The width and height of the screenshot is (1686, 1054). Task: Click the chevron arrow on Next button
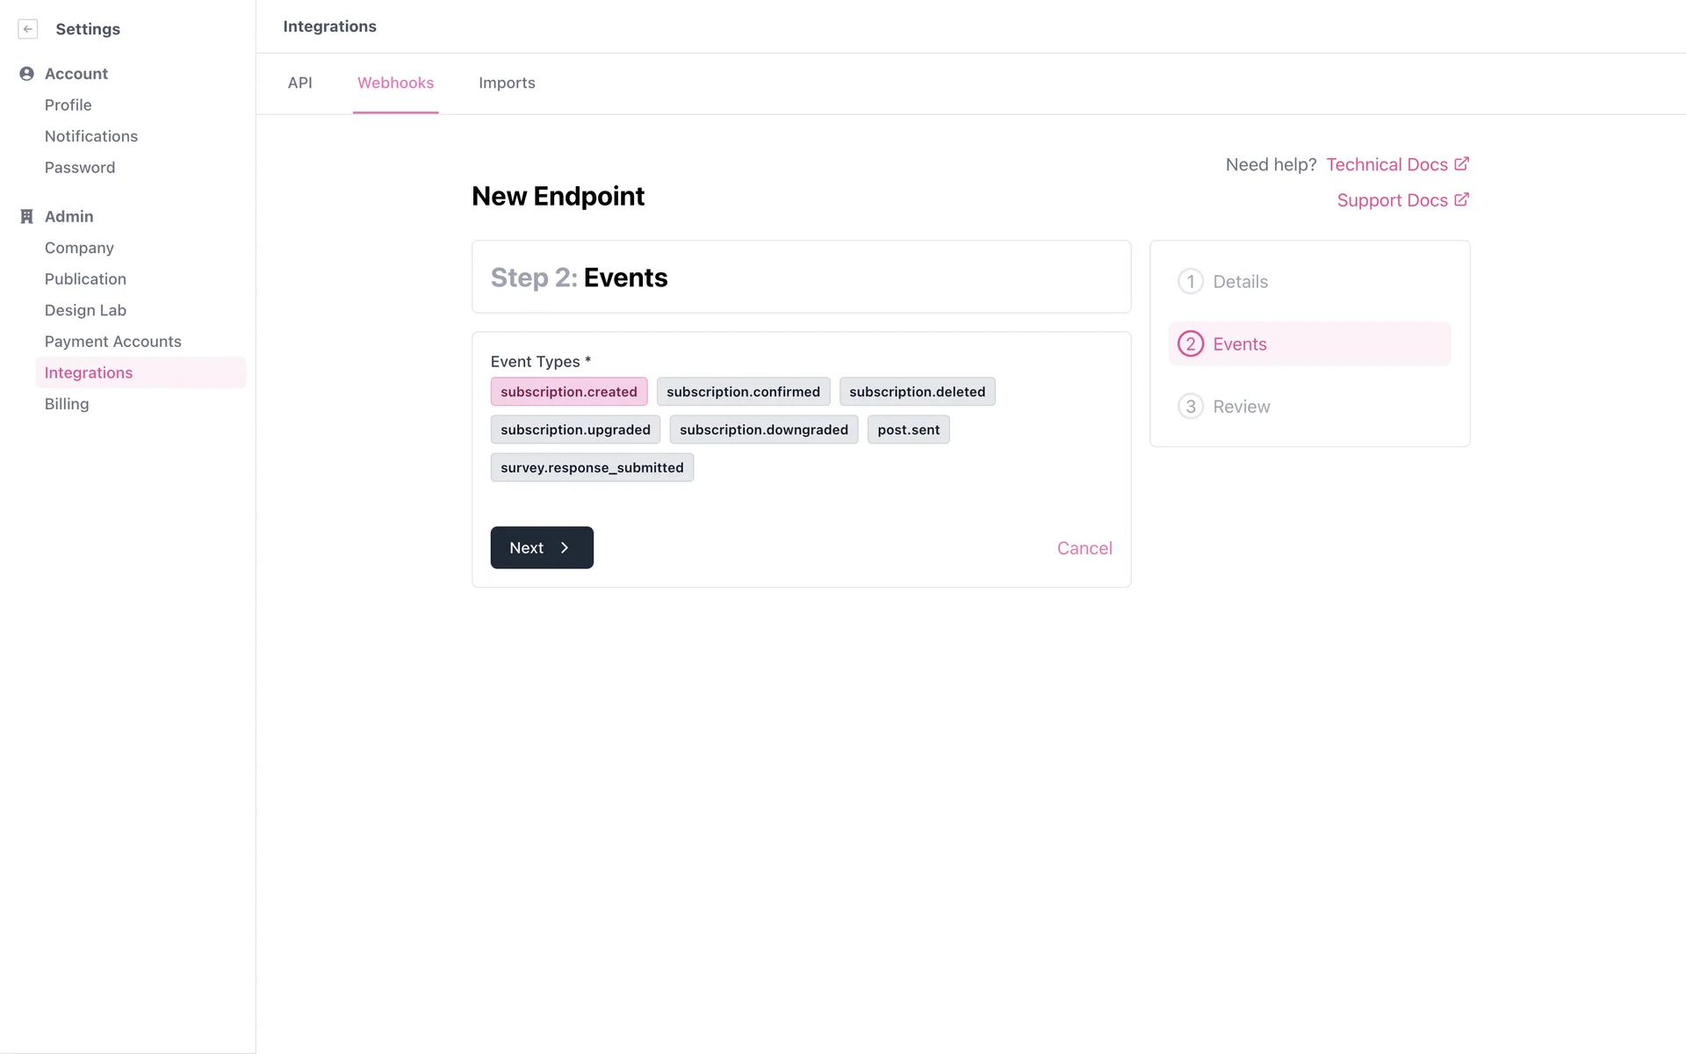tap(565, 548)
